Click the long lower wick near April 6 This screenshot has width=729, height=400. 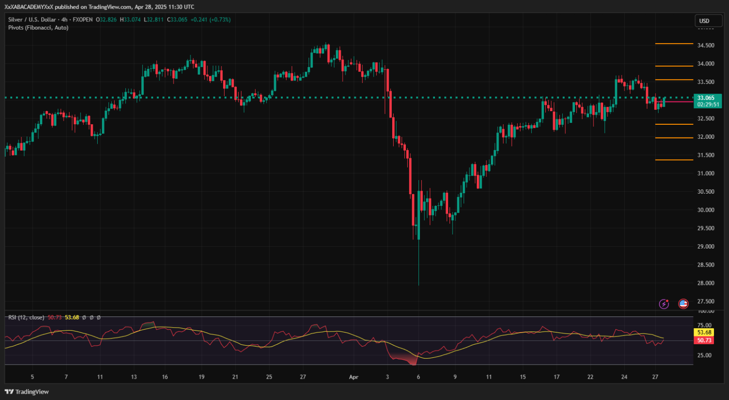(418, 265)
